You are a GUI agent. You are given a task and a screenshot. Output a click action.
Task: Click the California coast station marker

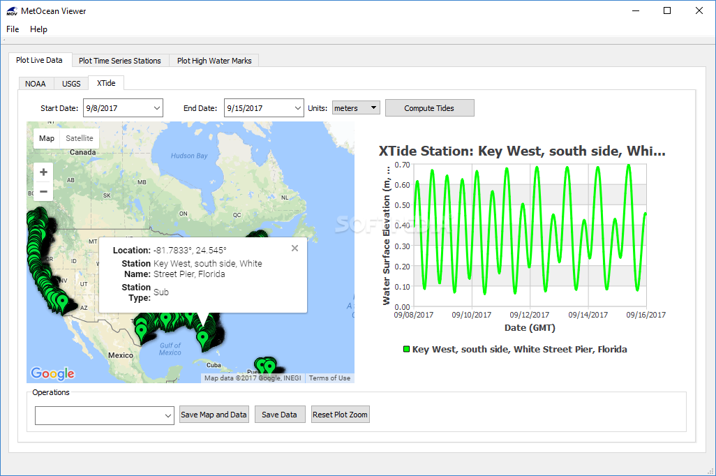(61, 302)
